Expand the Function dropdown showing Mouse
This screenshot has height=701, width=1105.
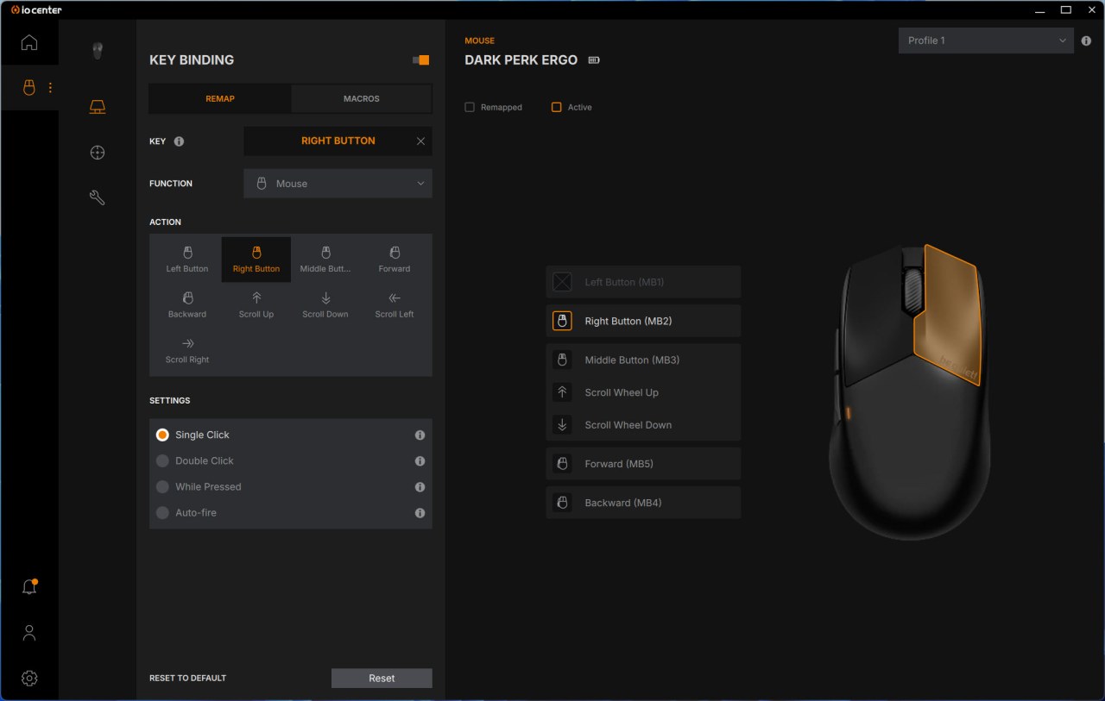click(x=338, y=184)
